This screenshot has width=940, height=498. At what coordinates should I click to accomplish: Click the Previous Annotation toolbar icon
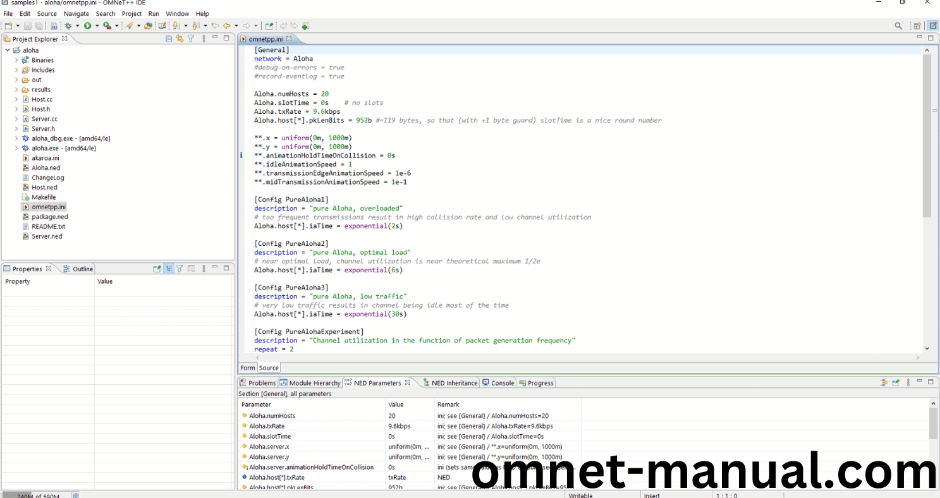[195, 26]
